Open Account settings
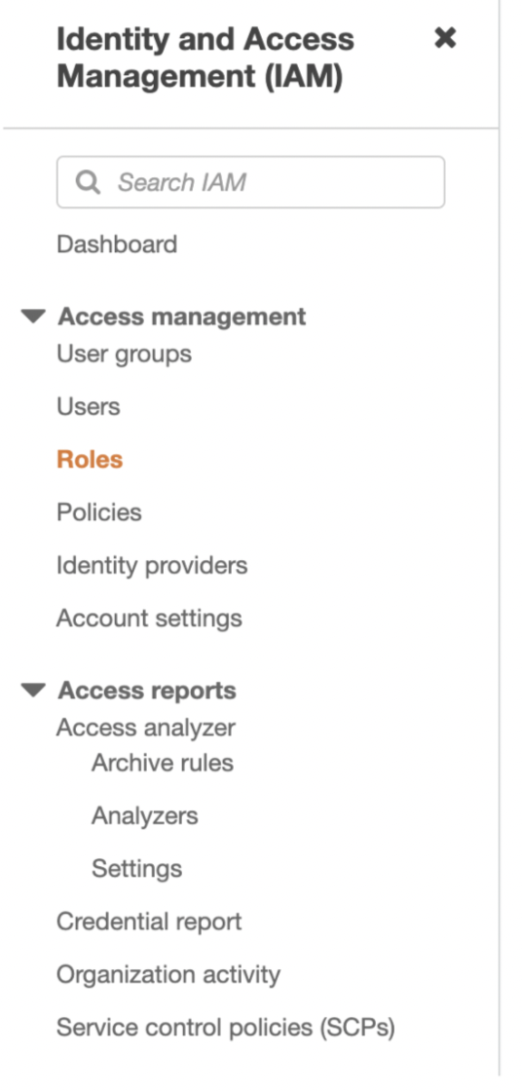522x1091 pixels. pos(150,619)
